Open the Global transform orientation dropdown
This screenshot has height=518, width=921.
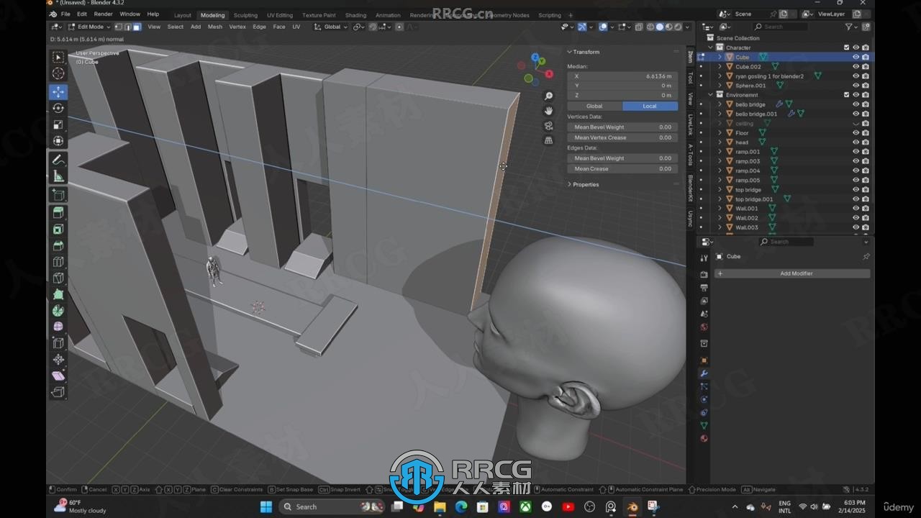[x=331, y=27]
